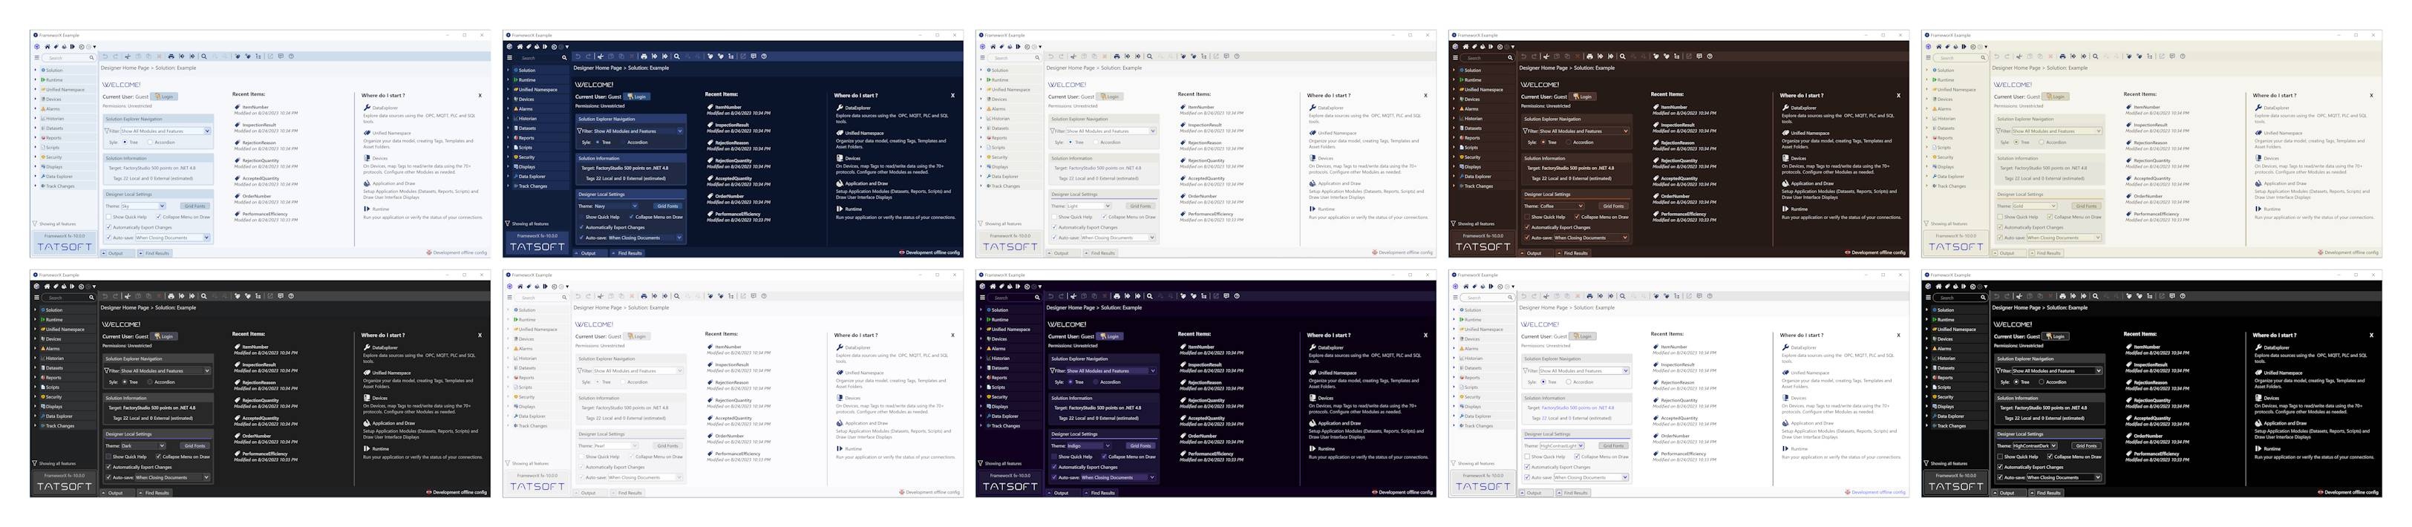Viewport: 2412px width, 527px height.
Task: Click undo icon in HighContrastDark theme toolbar
Action: 1996,296
